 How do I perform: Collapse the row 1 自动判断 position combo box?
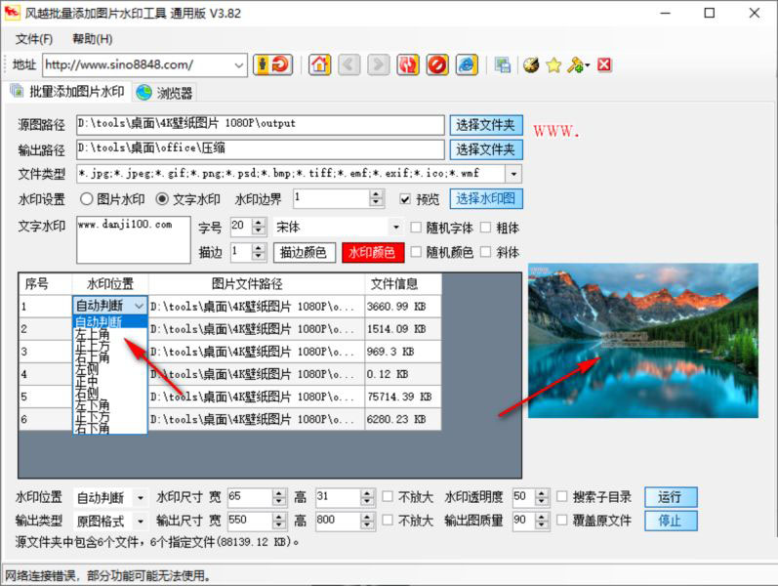coord(140,306)
